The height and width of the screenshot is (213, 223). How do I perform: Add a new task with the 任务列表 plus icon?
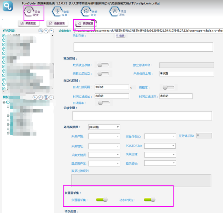[x=46, y=31]
